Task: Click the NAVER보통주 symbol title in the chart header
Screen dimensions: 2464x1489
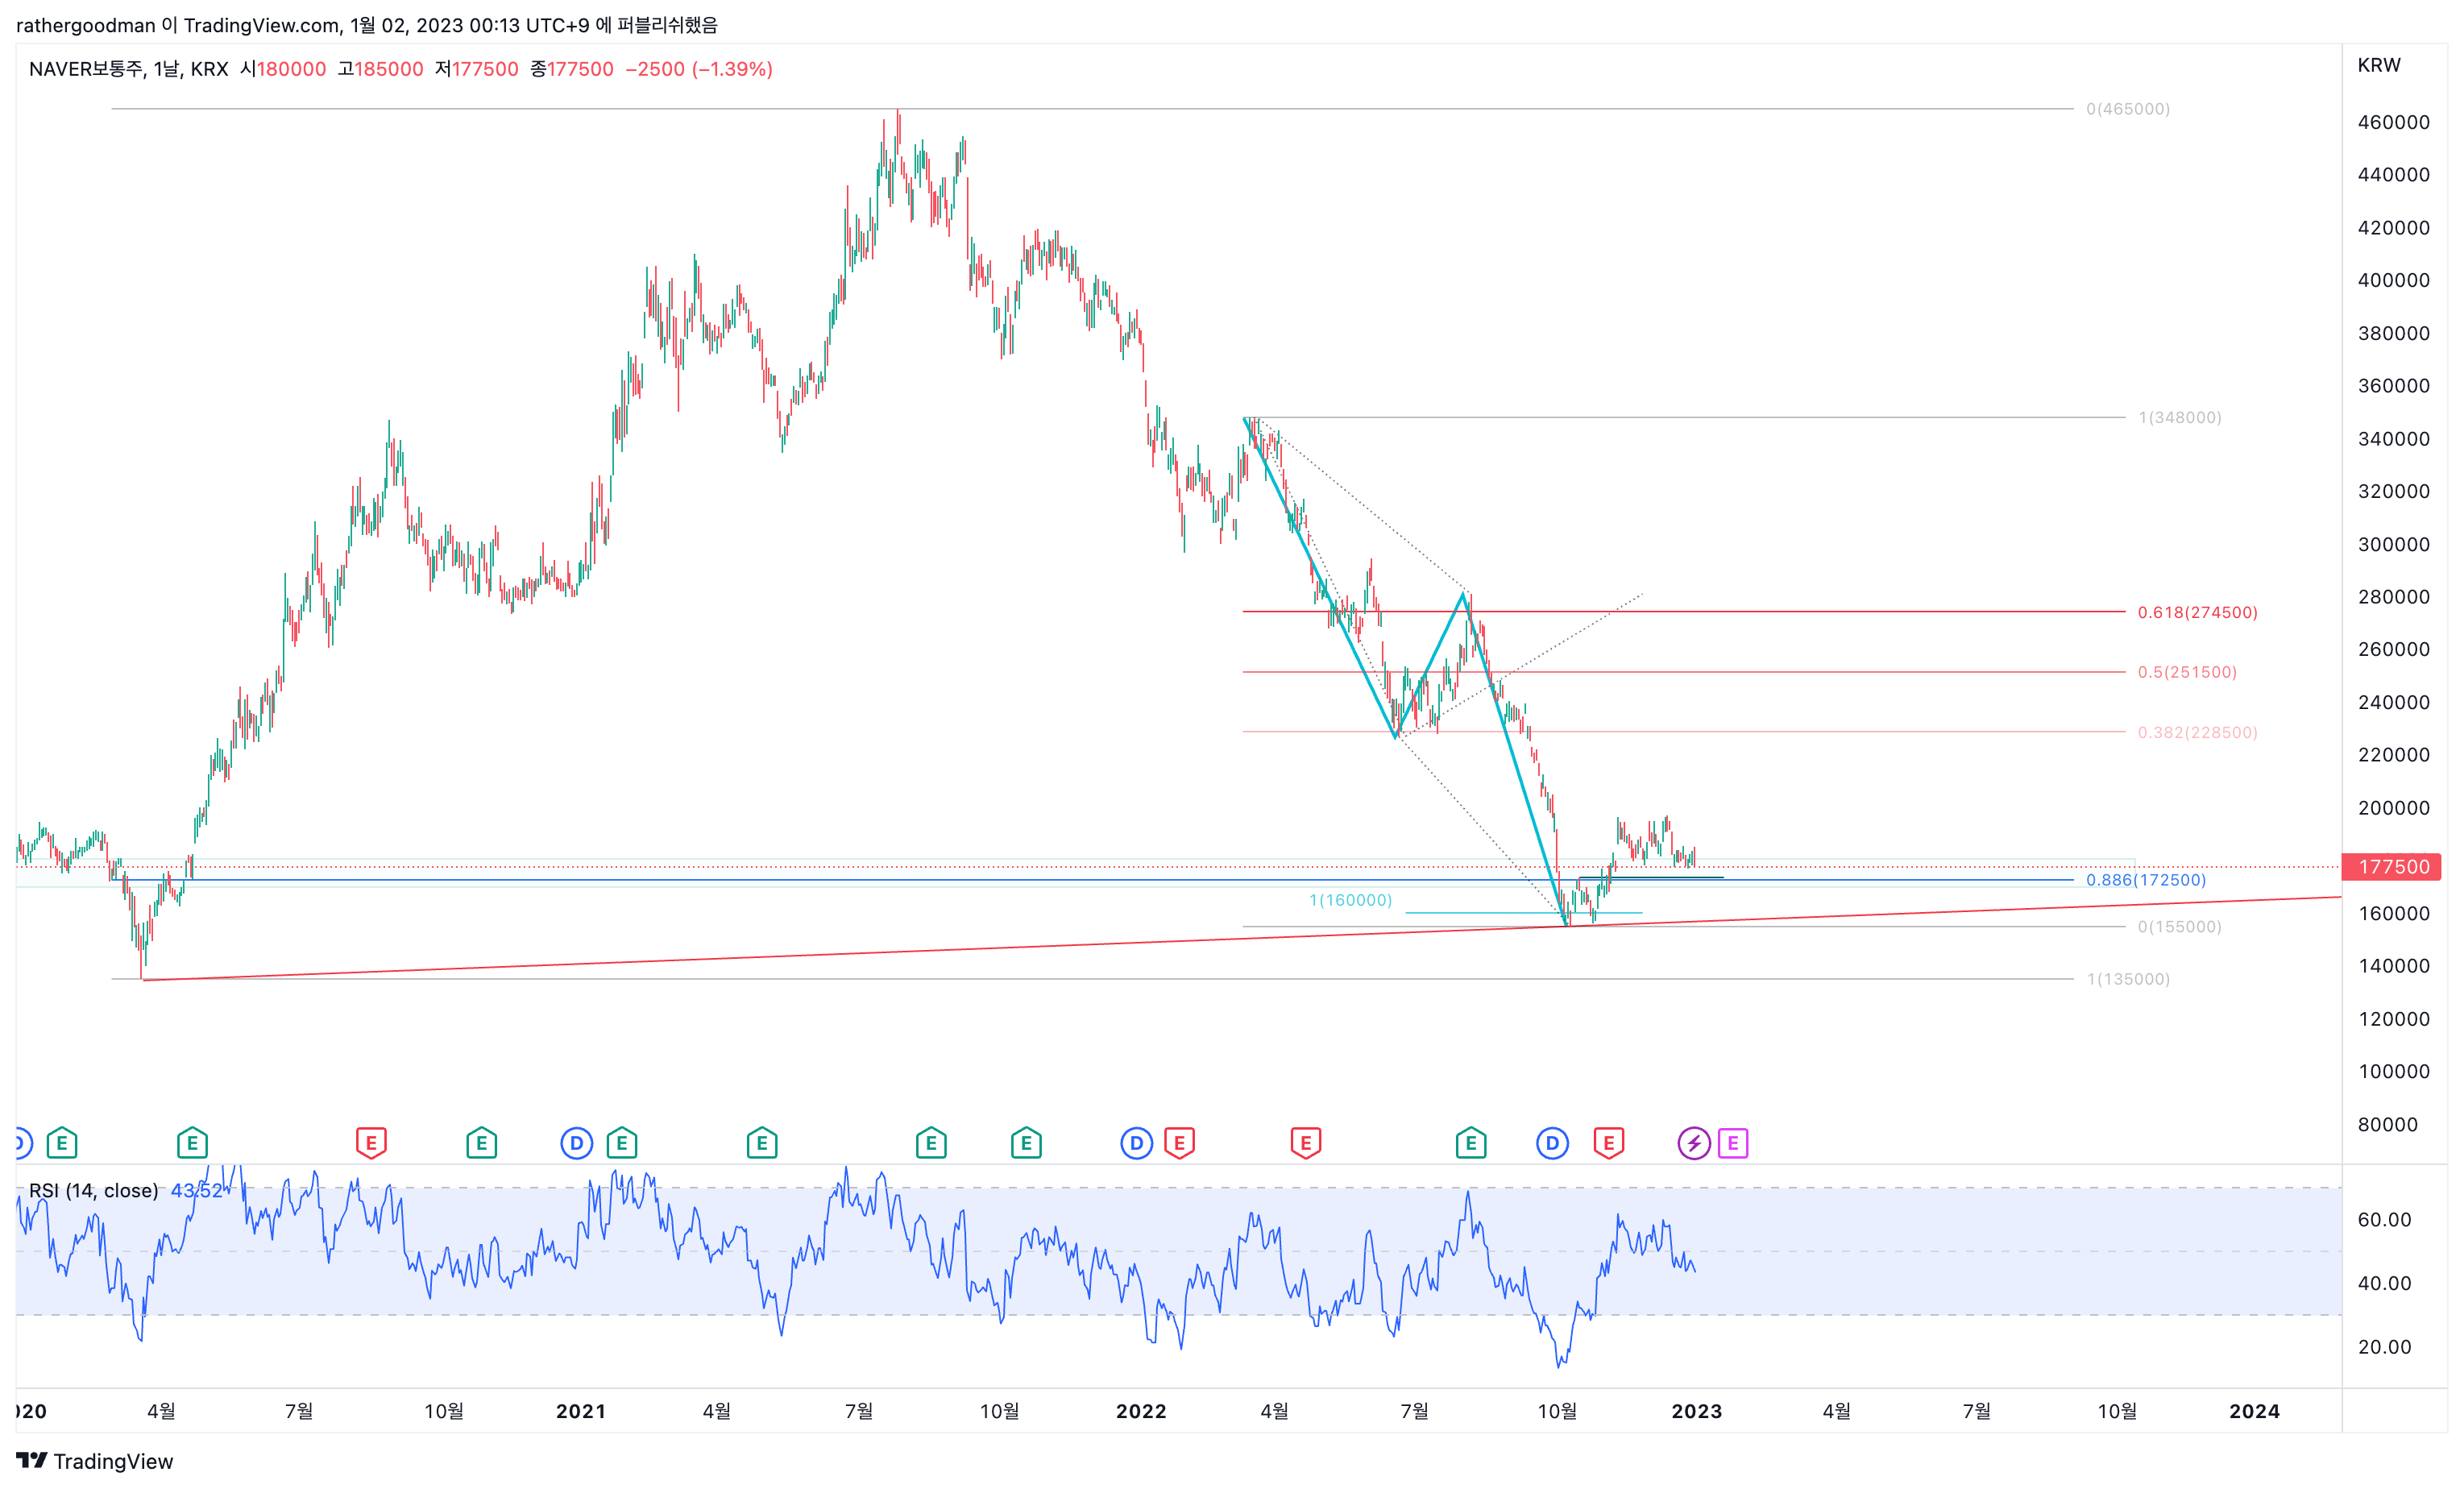Action: point(86,69)
